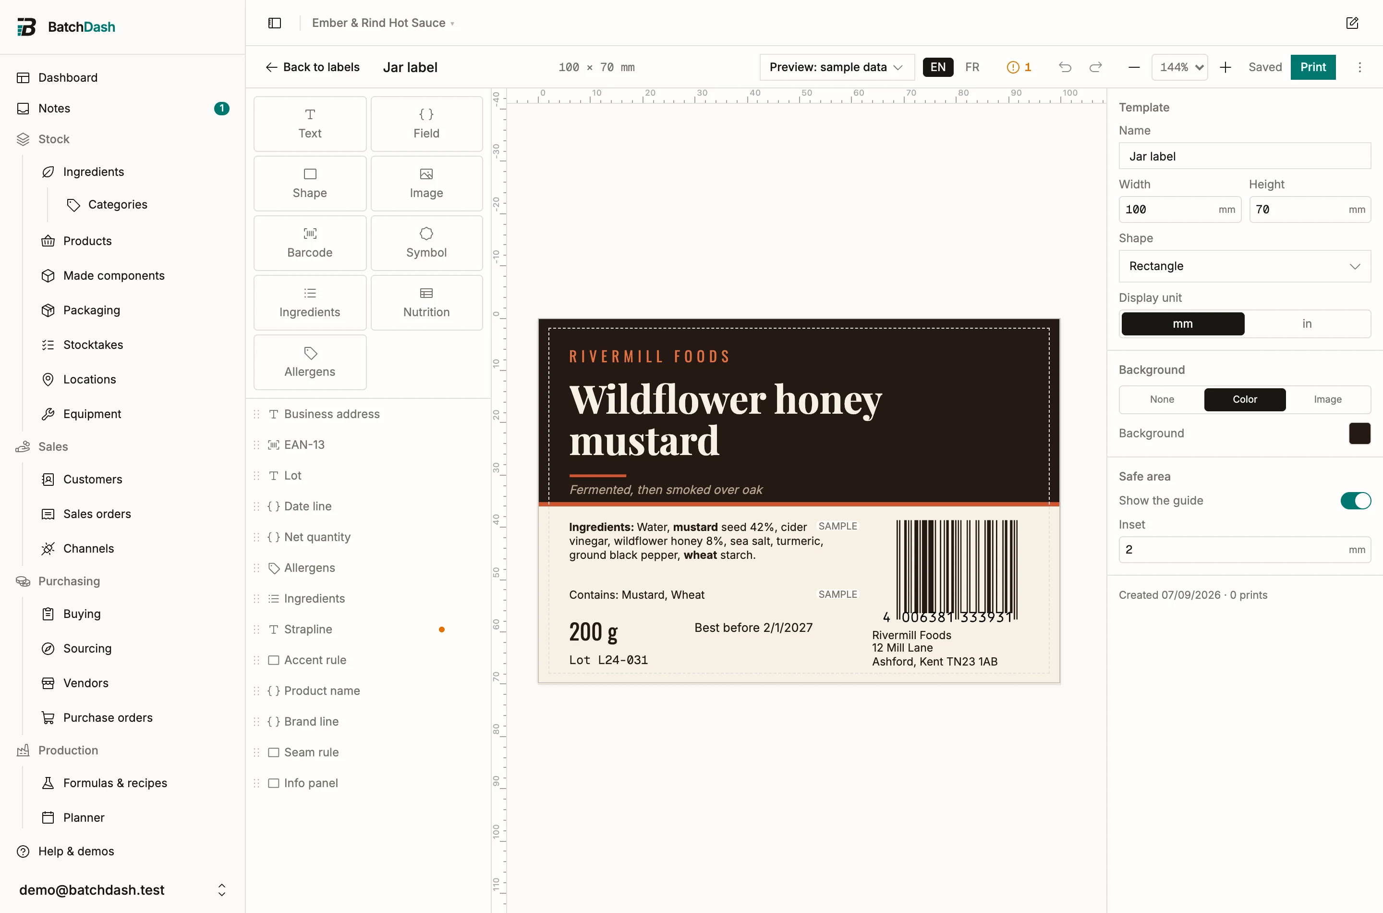Open the 144% zoom level dropdown
This screenshot has width=1383, height=913.
click(1179, 67)
